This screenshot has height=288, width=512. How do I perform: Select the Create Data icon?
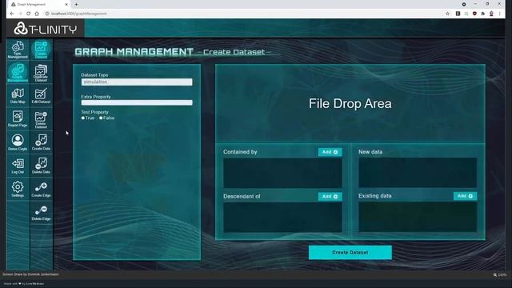point(41,142)
